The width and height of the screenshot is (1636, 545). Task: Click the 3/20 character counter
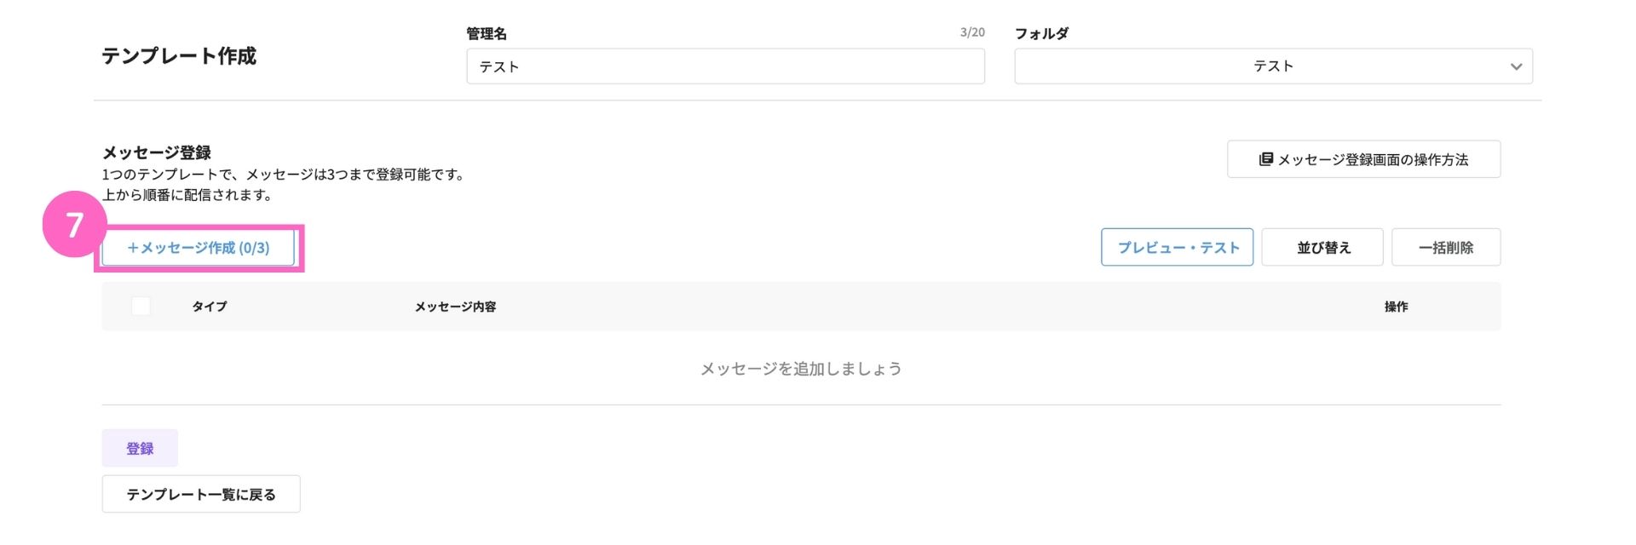tap(972, 32)
